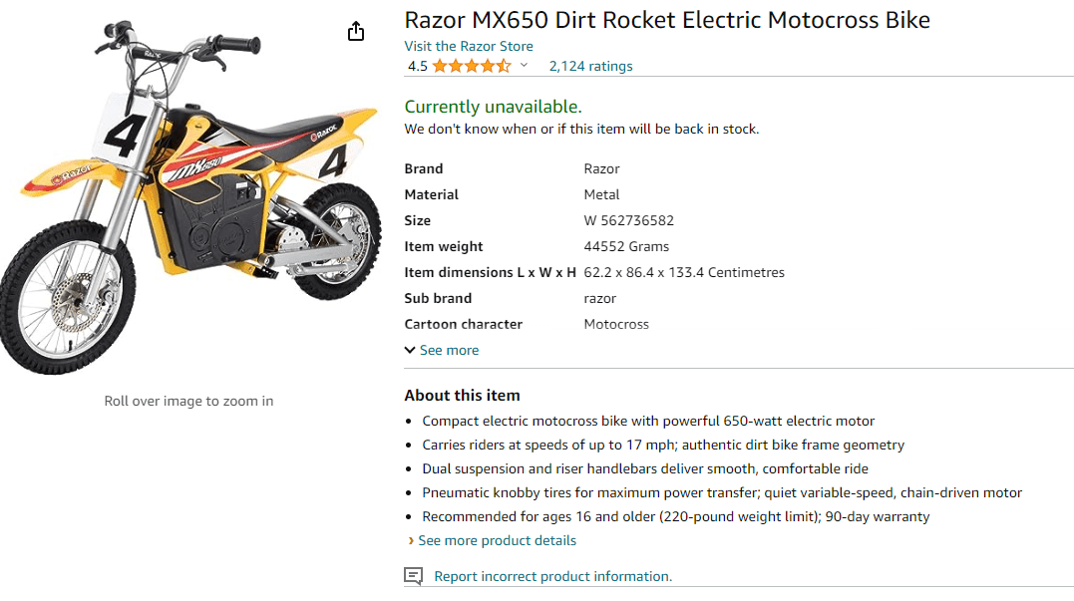The height and width of the screenshot is (601, 1074).
Task: Open the ratings breakdown dropdown chevron
Action: click(x=524, y=66)
